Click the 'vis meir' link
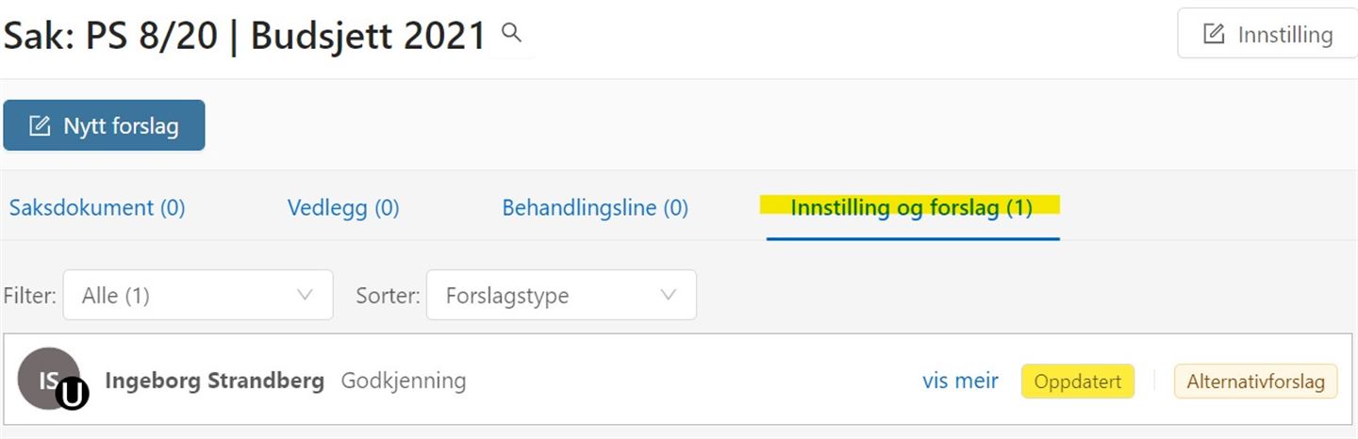1358x439 pixels. (x=960, y=381)
